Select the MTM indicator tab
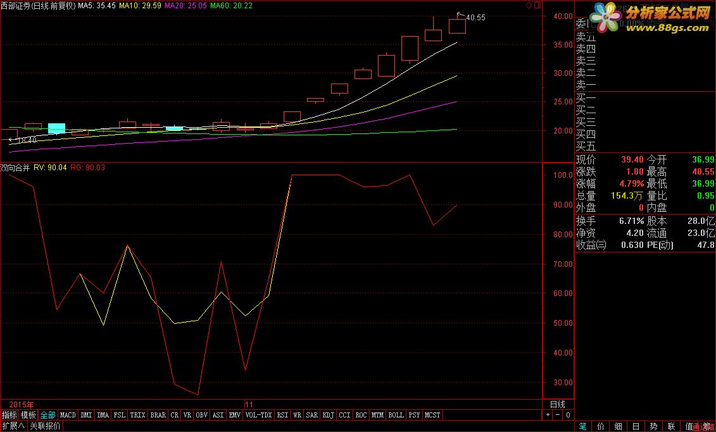The image size is (716, 432). 378,415
